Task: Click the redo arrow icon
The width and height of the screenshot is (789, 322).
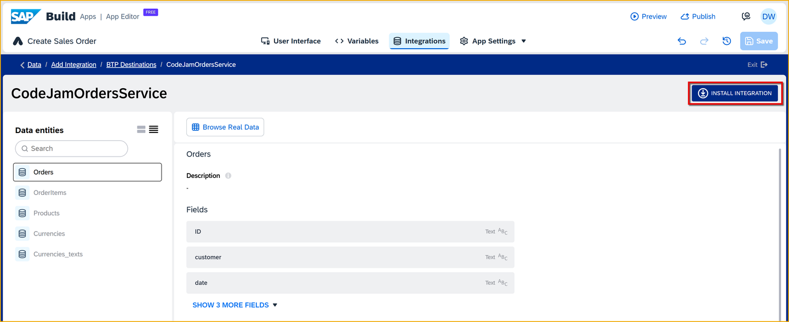Action: point(704,41)
